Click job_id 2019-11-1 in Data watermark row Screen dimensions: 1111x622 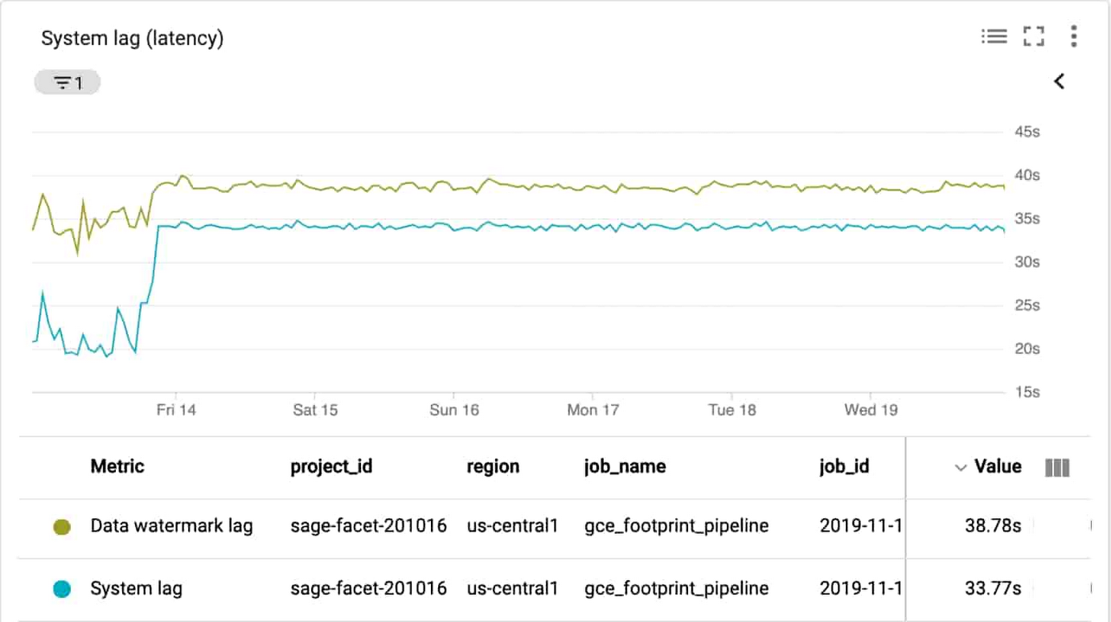[x=861, y=526]
